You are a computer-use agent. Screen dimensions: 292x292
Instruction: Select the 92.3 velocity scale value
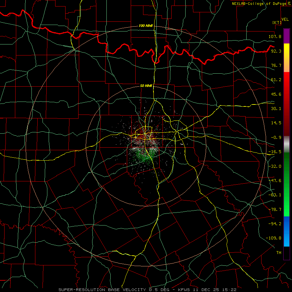coord(276,51)
